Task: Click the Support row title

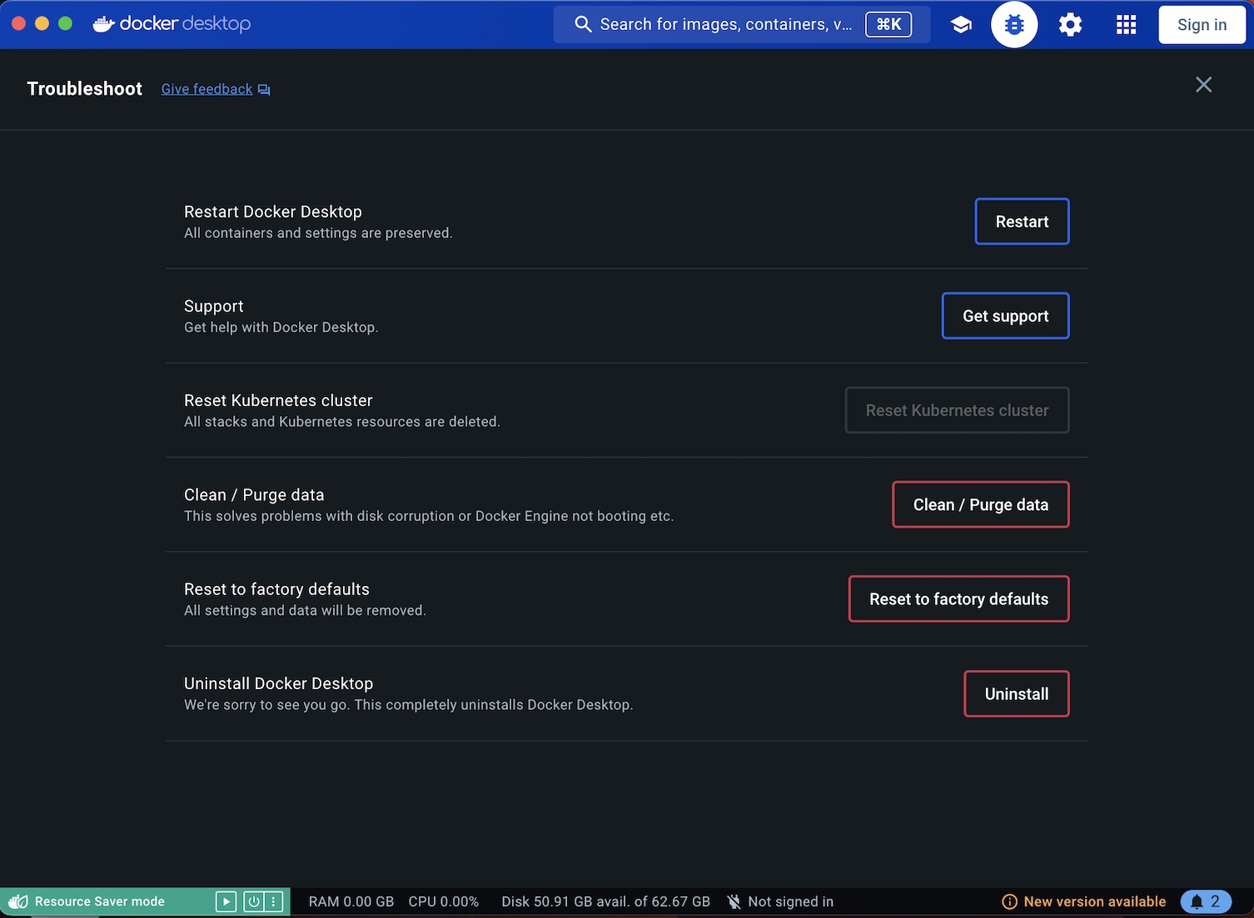Action: (214, 306)
